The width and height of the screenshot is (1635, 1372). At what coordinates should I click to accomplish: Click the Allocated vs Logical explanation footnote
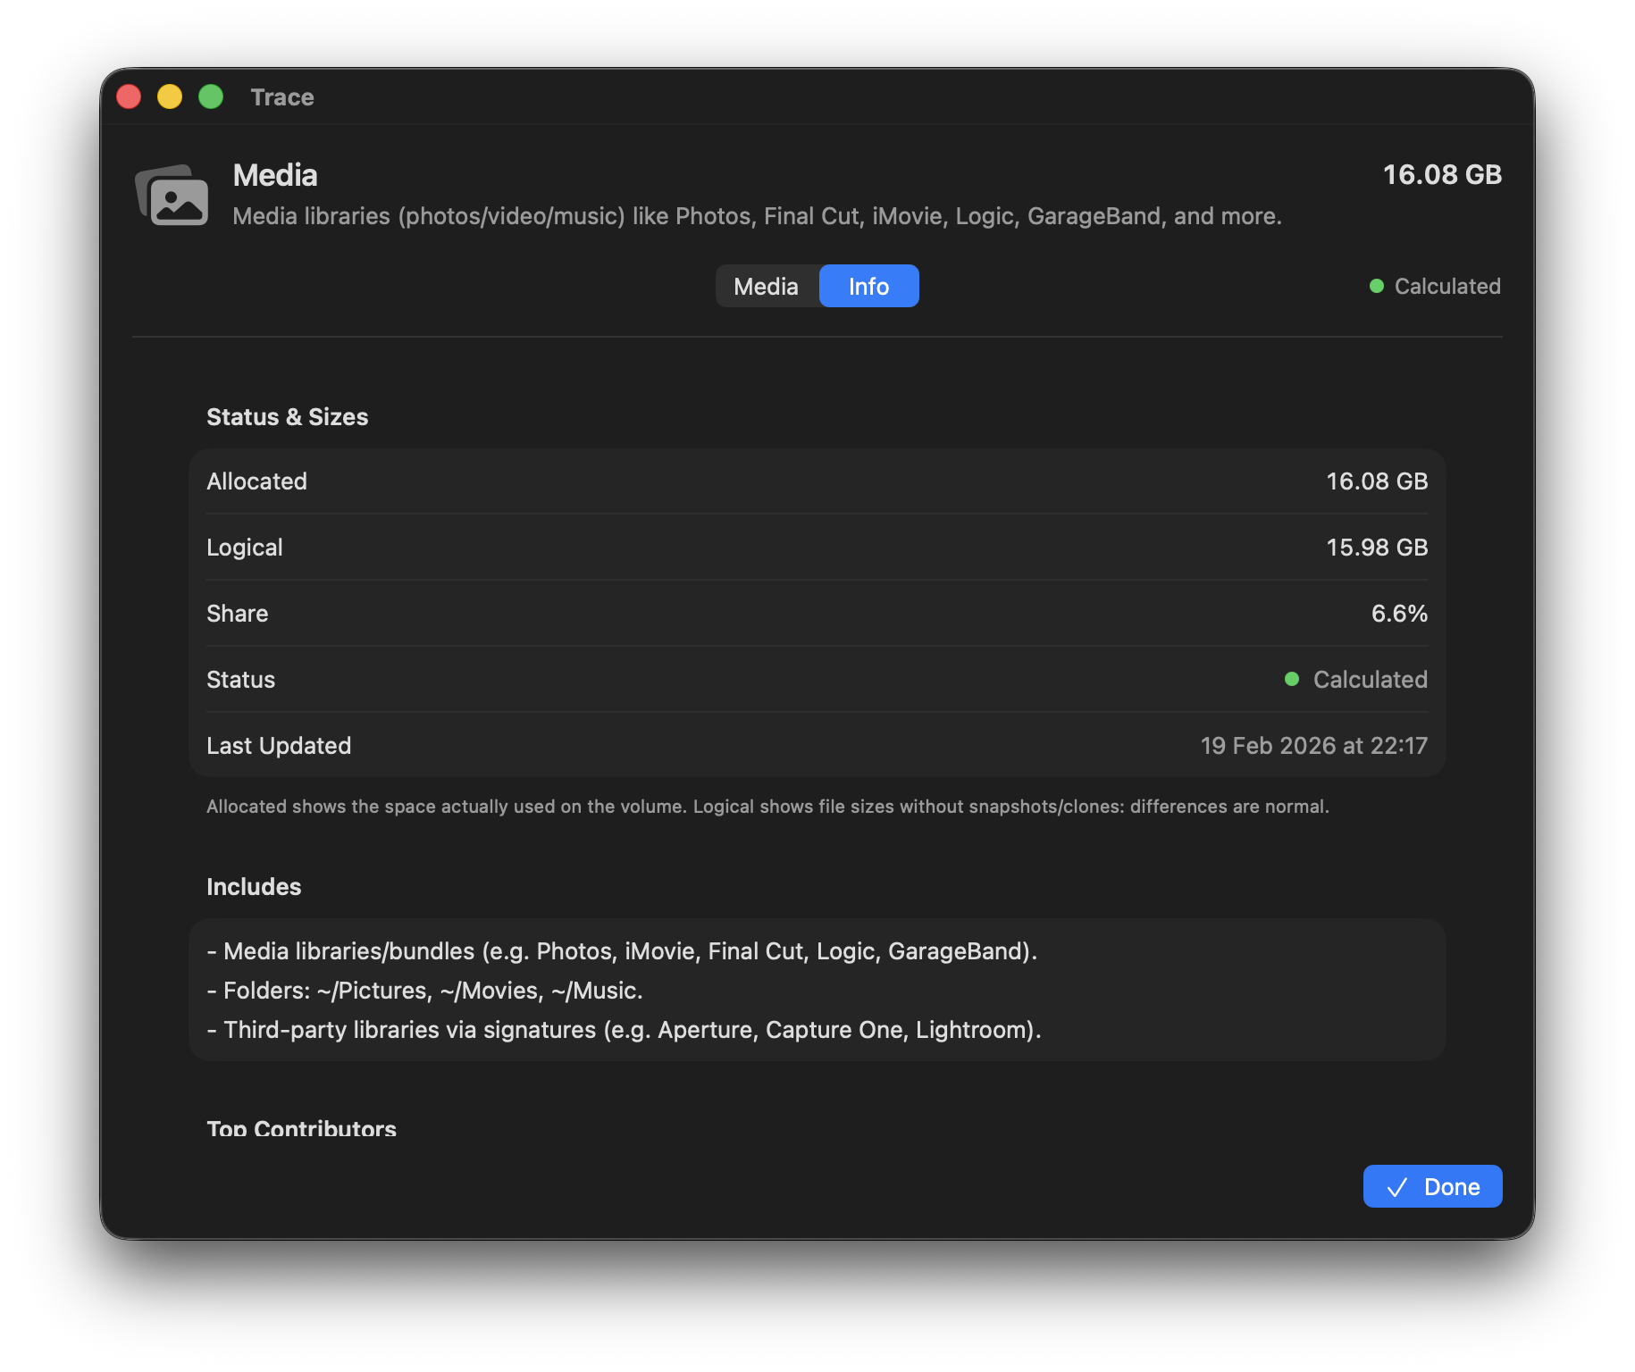coord(767,807)
